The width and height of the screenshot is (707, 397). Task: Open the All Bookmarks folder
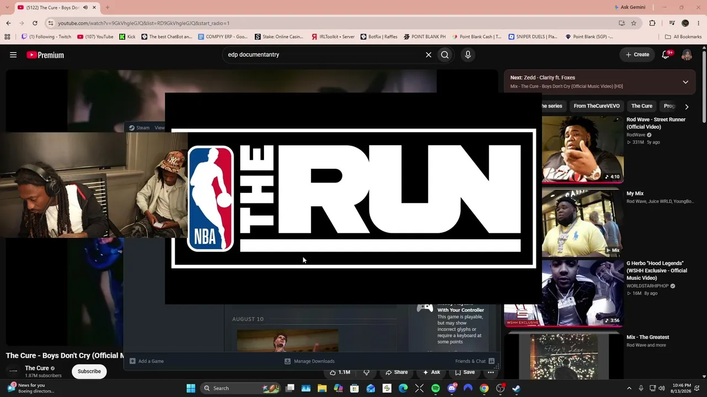(683, 37)
